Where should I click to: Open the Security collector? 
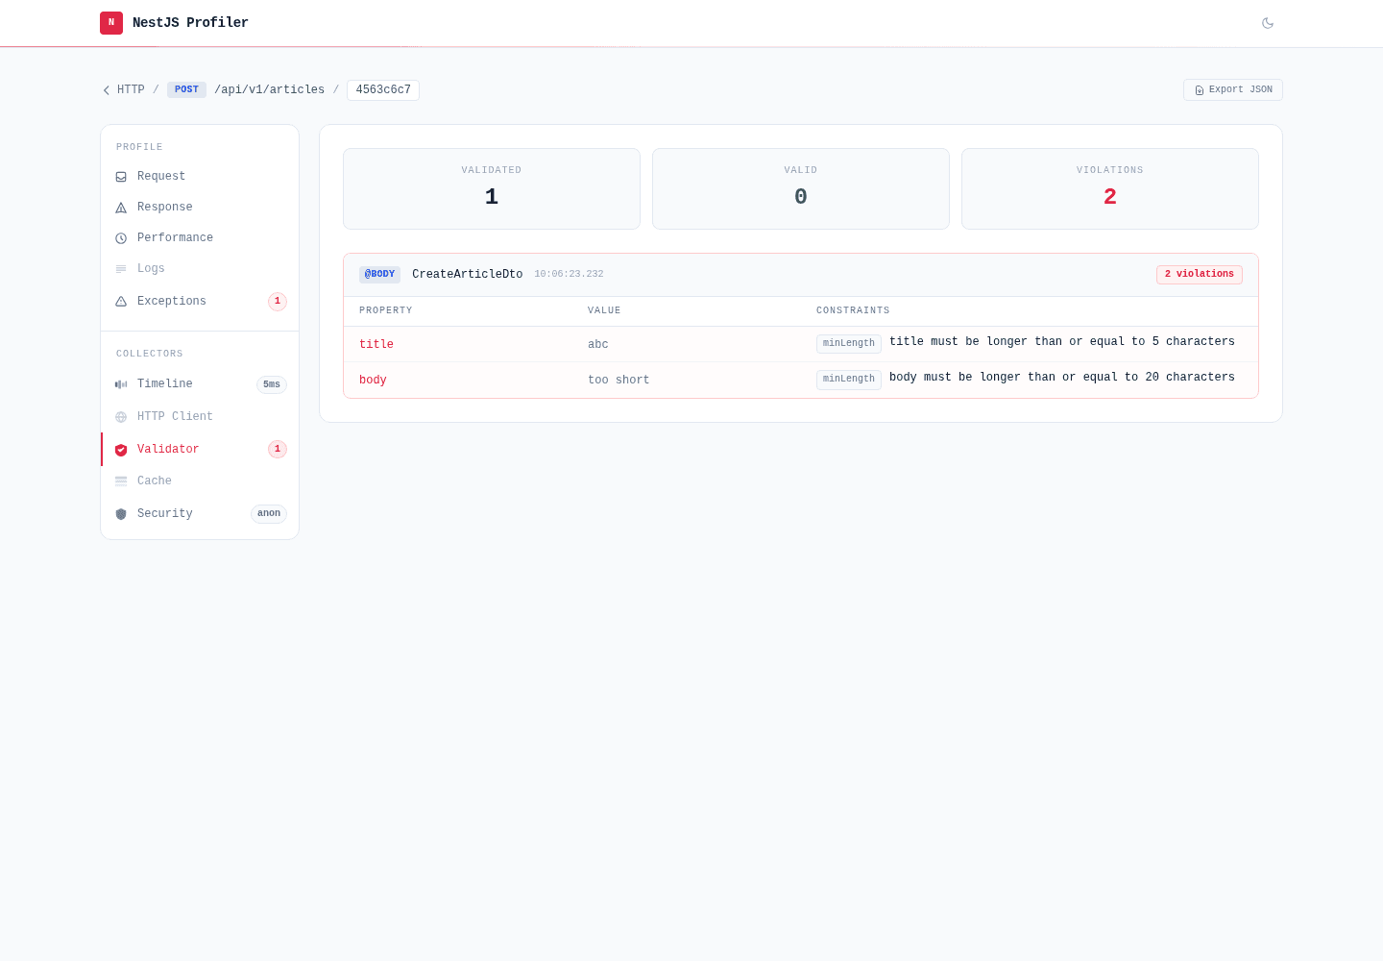click(x=200, y=514)
